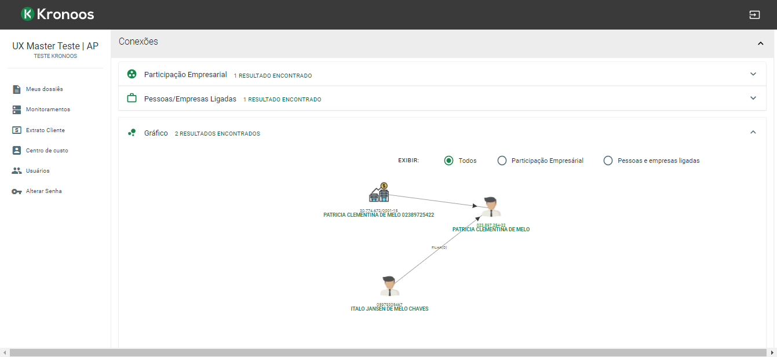Click the ITALO JANSEN DE MELO CHAVES label

click(x=389, y=309)
